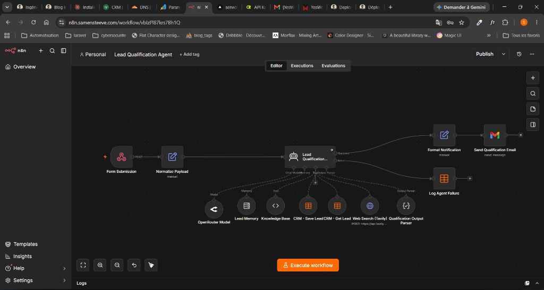The width and height of the screenshot is (544, 290).
Task: Open the Magic UI bookmark
Action: pos(449,36)
